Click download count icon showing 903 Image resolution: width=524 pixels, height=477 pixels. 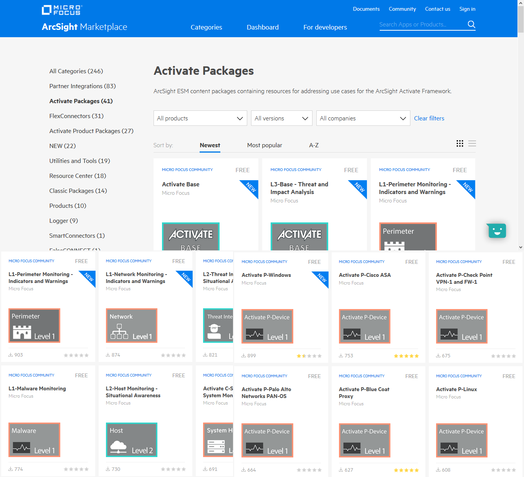[x=11, y=355]
